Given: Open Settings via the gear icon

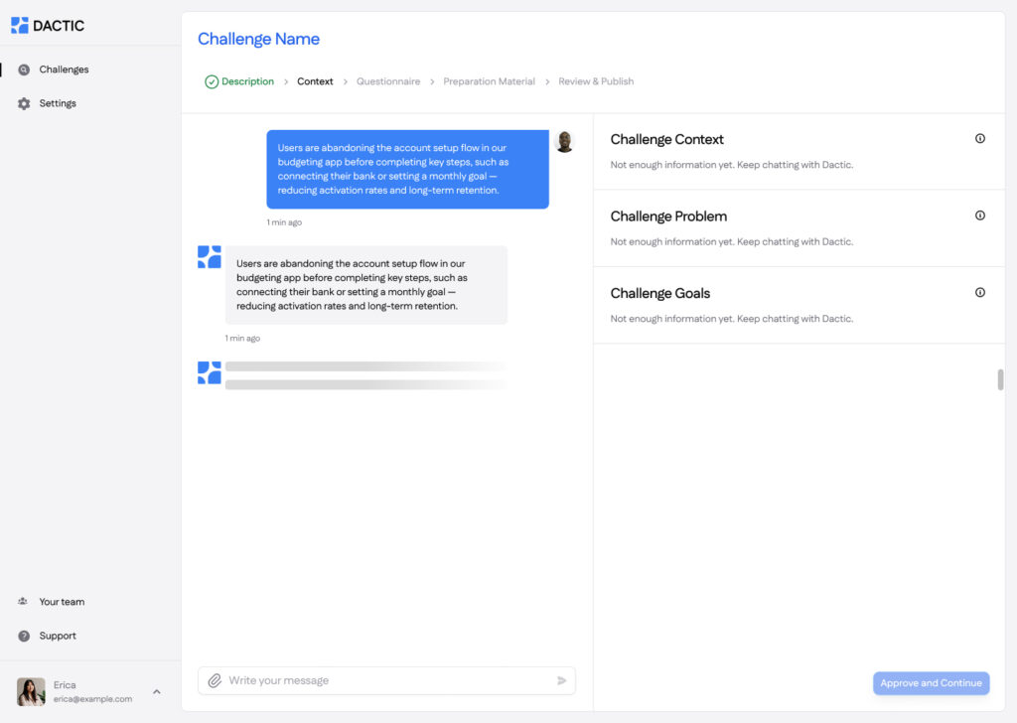Looking at the screenshot, I should 24,103.
